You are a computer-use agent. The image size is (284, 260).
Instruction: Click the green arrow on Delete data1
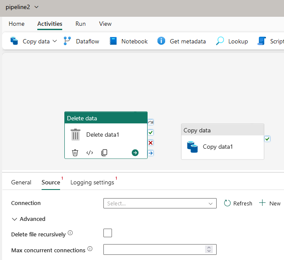135,153
